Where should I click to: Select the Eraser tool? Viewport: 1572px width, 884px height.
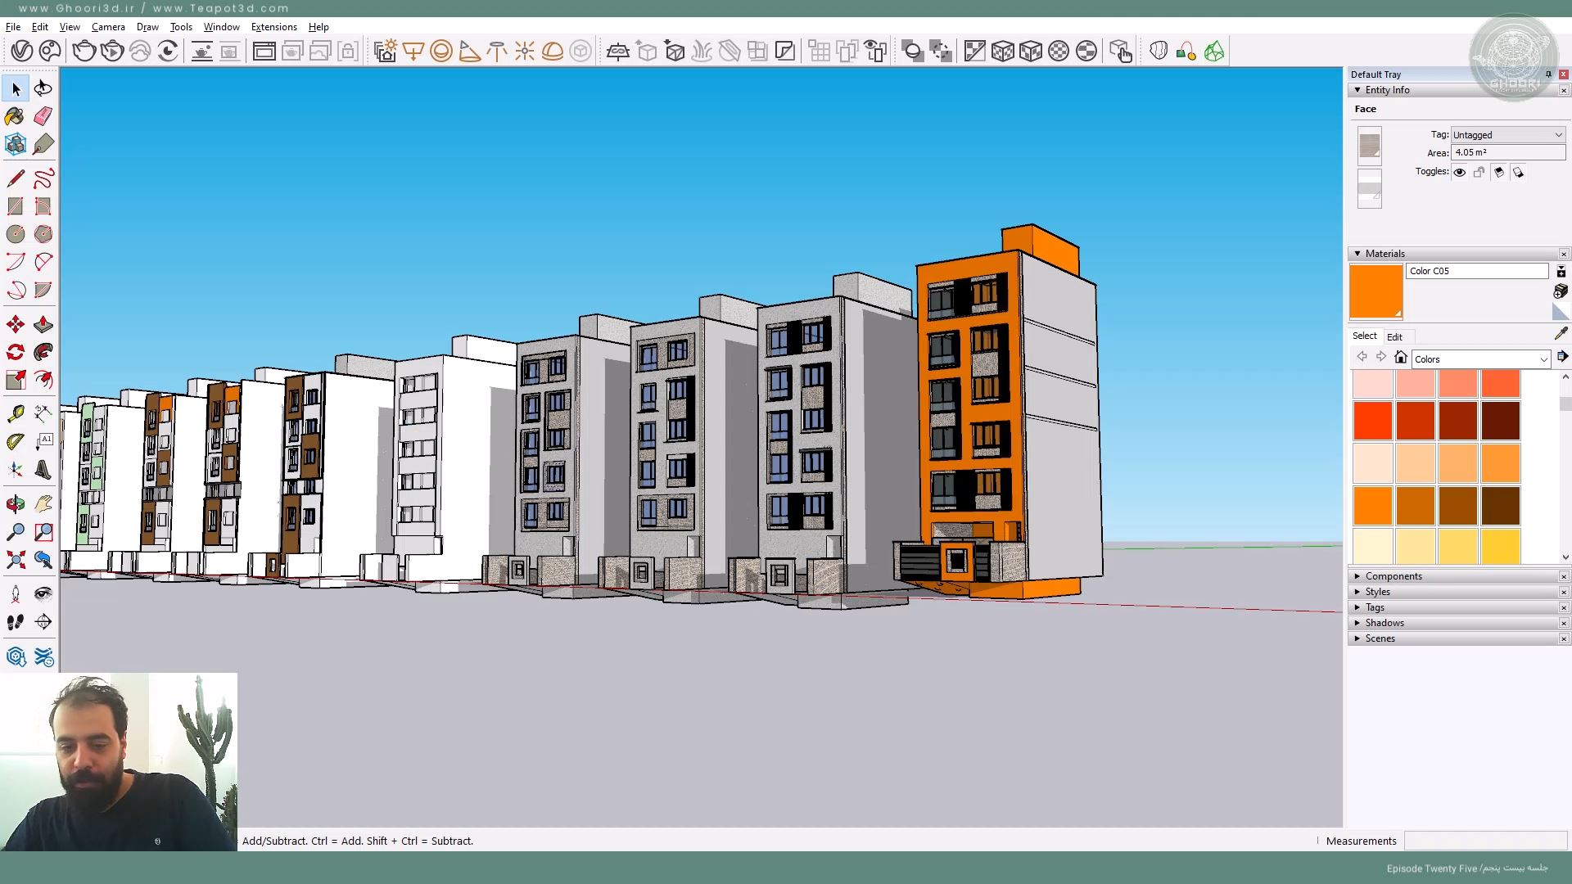(43, 116)
